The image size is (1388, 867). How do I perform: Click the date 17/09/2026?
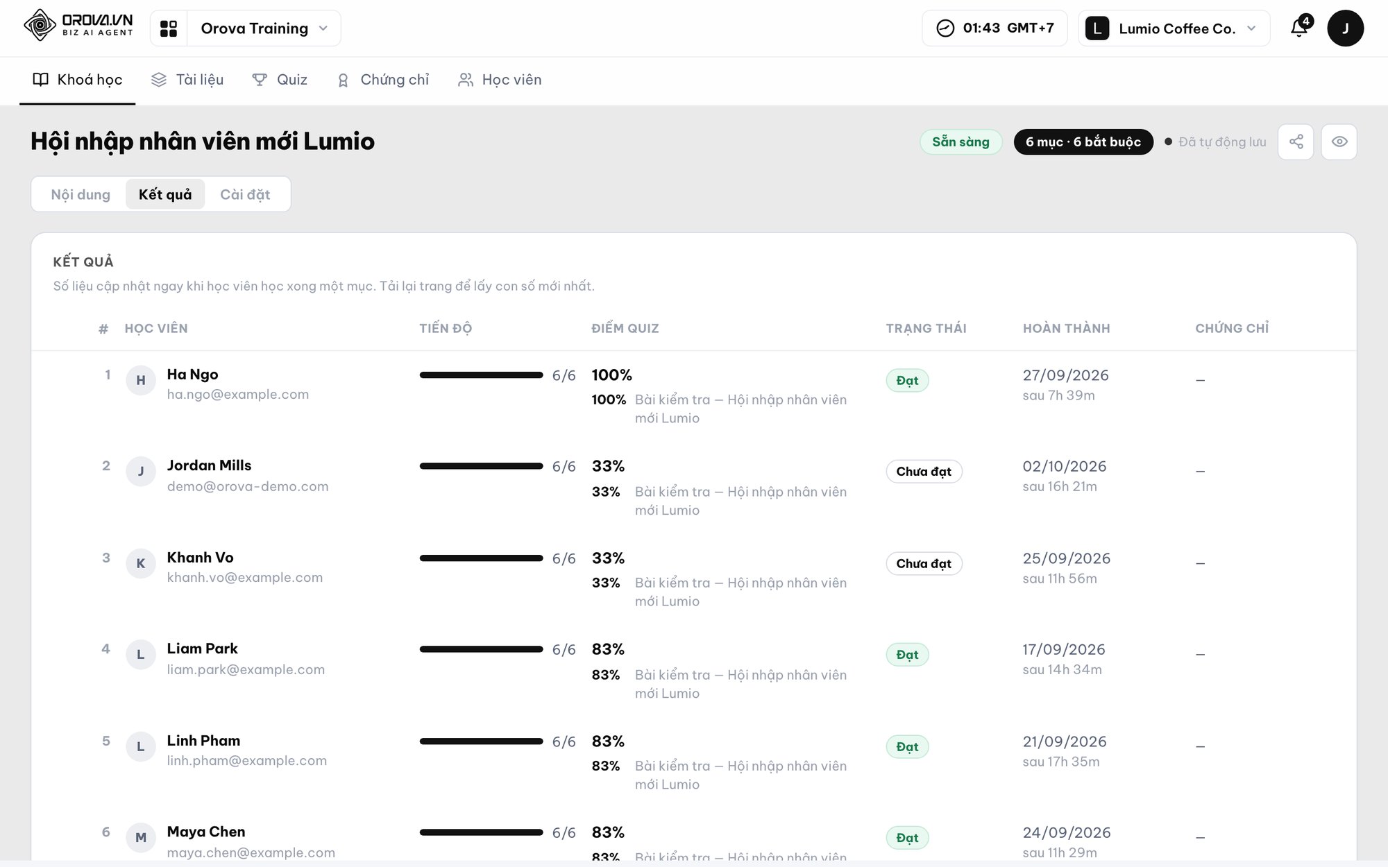(1064, 649)
